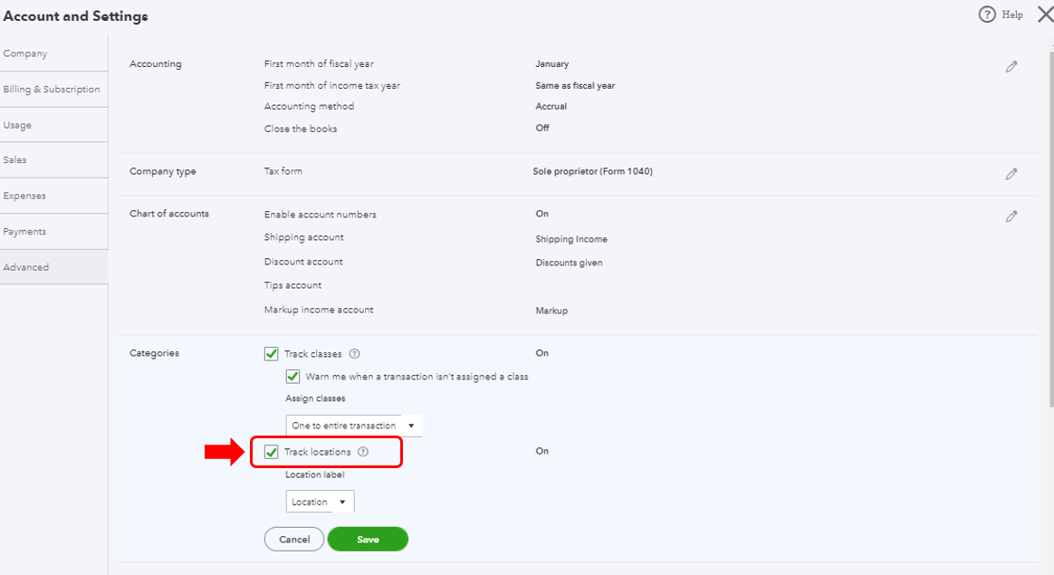
Task: Go to the Sales settings tab
Action: point(15,160)
